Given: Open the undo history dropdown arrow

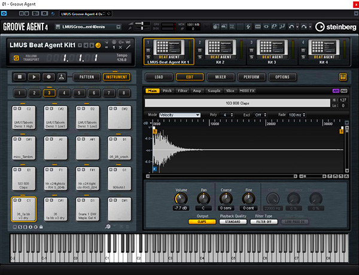Looking at the screenshot, I should 297,27.
